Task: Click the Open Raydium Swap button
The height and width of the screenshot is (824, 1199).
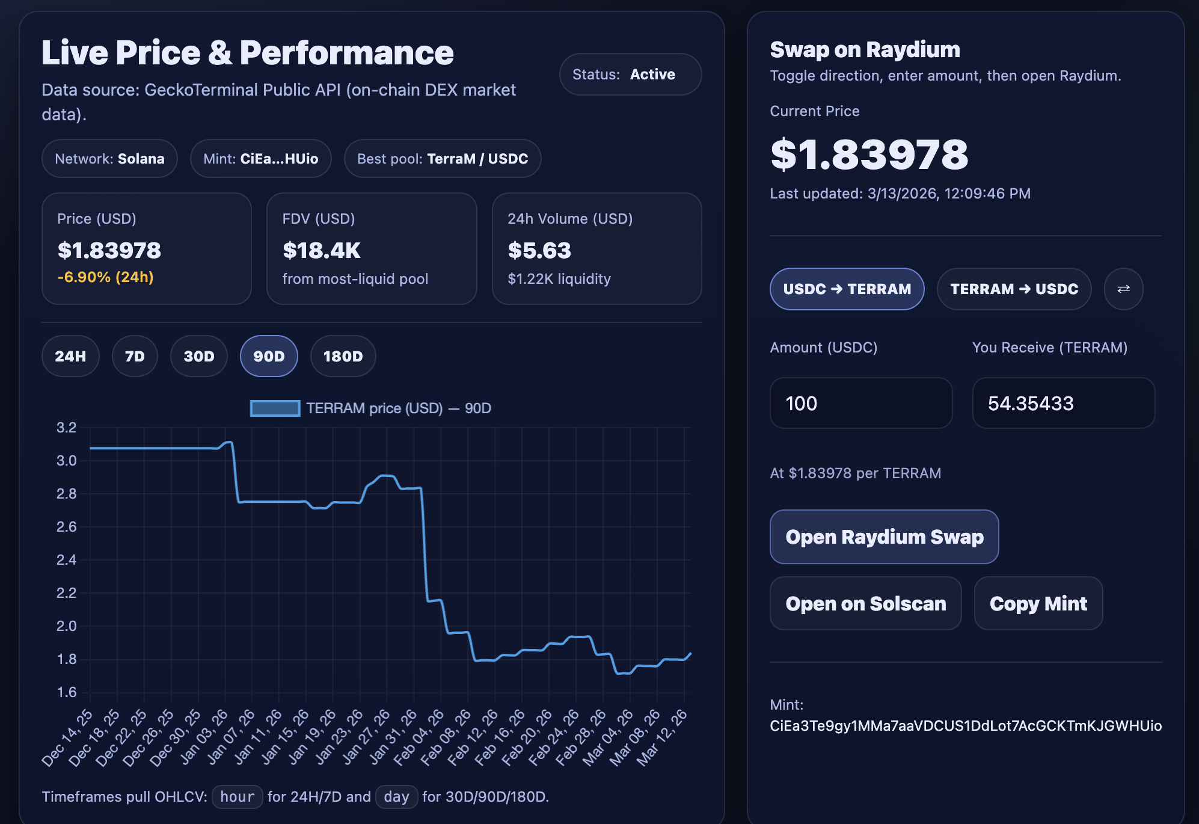Action: click(884, 537)
